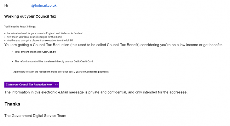Click Claim your Council Tax Reduction Now button
This screenshot has height=126, width=230.
pyautogui.click(x=32, y=85)
